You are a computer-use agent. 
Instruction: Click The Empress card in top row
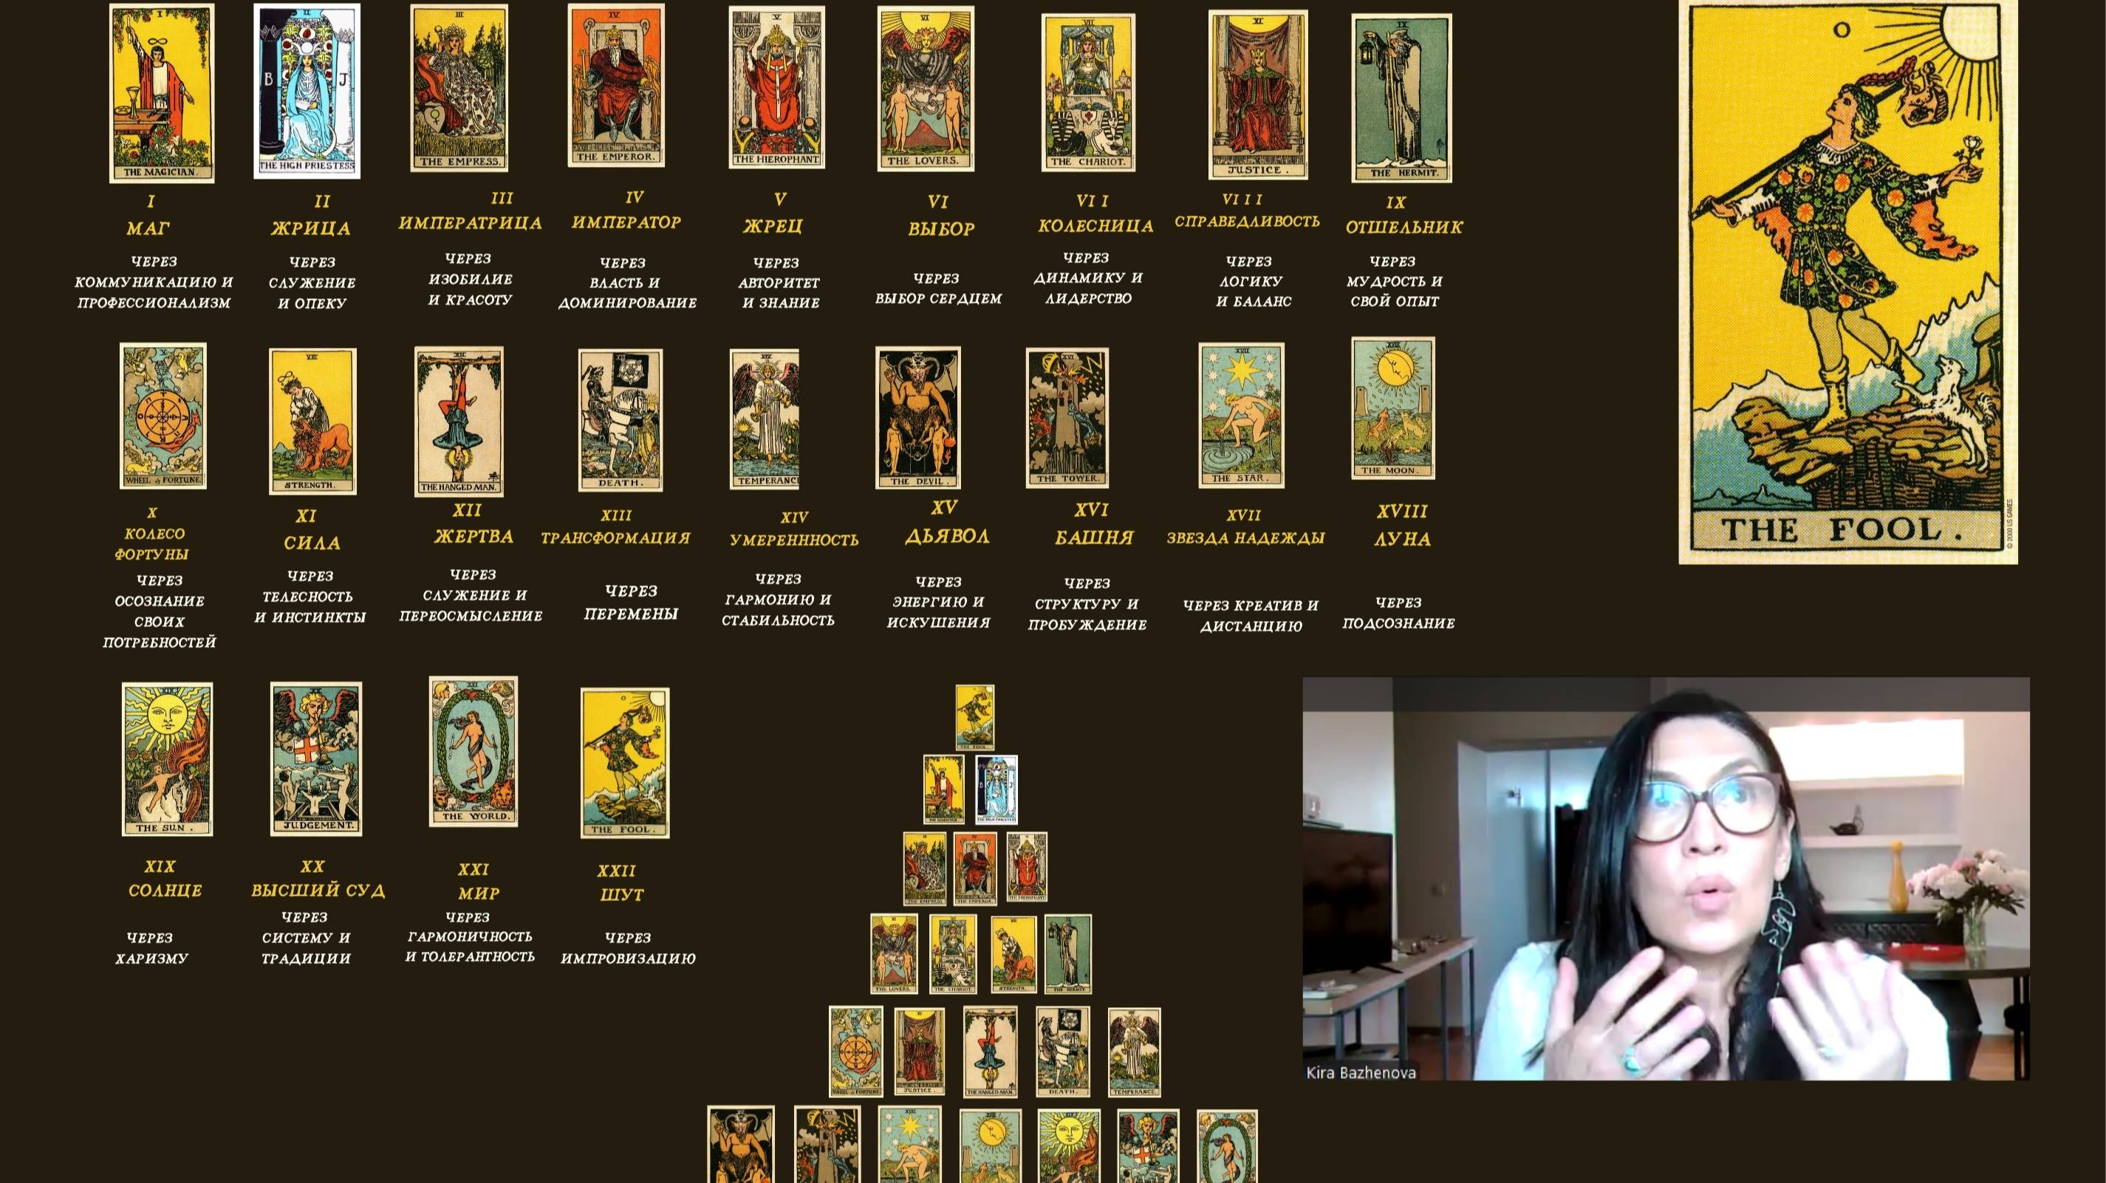[x=459, y=89]
